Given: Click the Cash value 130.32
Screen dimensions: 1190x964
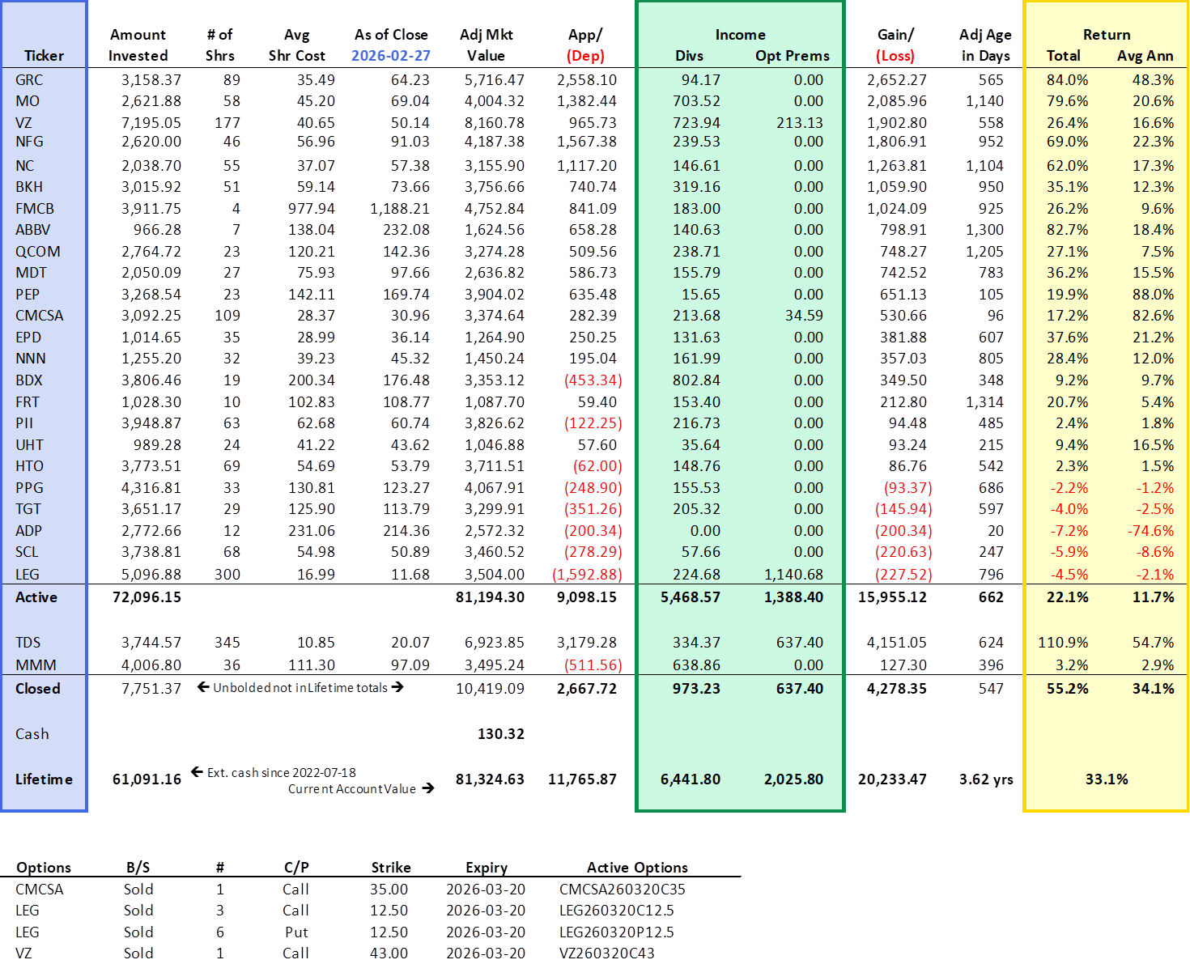Looking at the screenshot, I should pyautogui.click(x=500, y=734).
